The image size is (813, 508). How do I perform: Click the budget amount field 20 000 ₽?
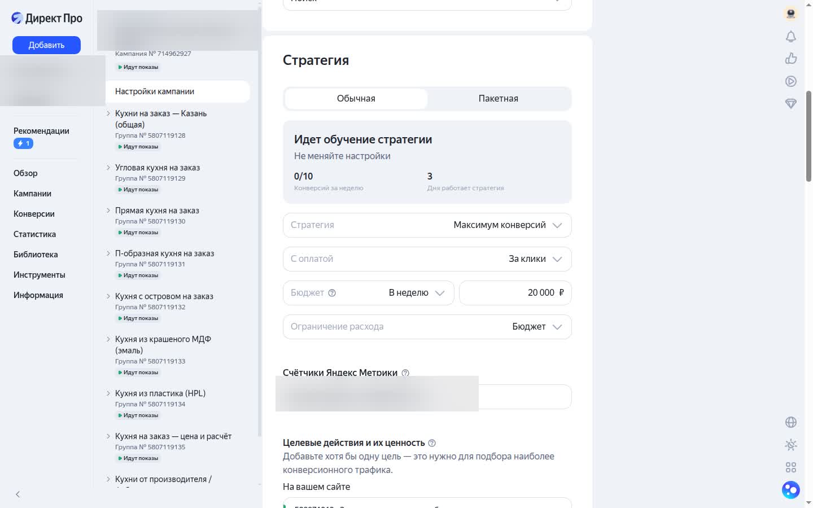(515, 293)
